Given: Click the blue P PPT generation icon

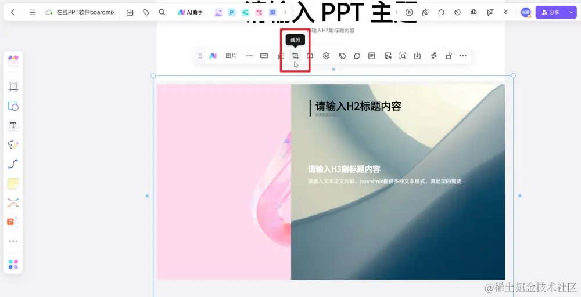Looking at the screenshot, I should point(232,13).
